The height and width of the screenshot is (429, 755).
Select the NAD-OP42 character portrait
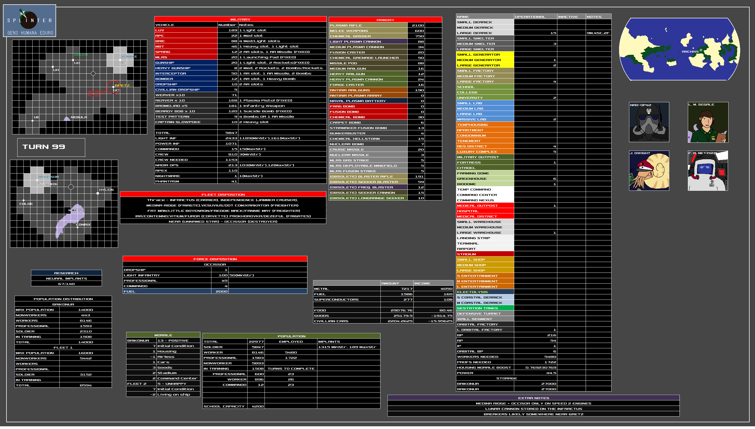(x=649, y=122)
